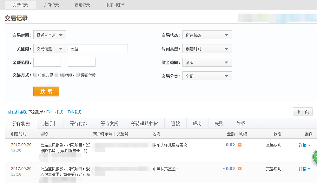Viewport: 317px width, 183px height.
Task: Click the keyword input field containing 公益
Action: coord(98,49)
